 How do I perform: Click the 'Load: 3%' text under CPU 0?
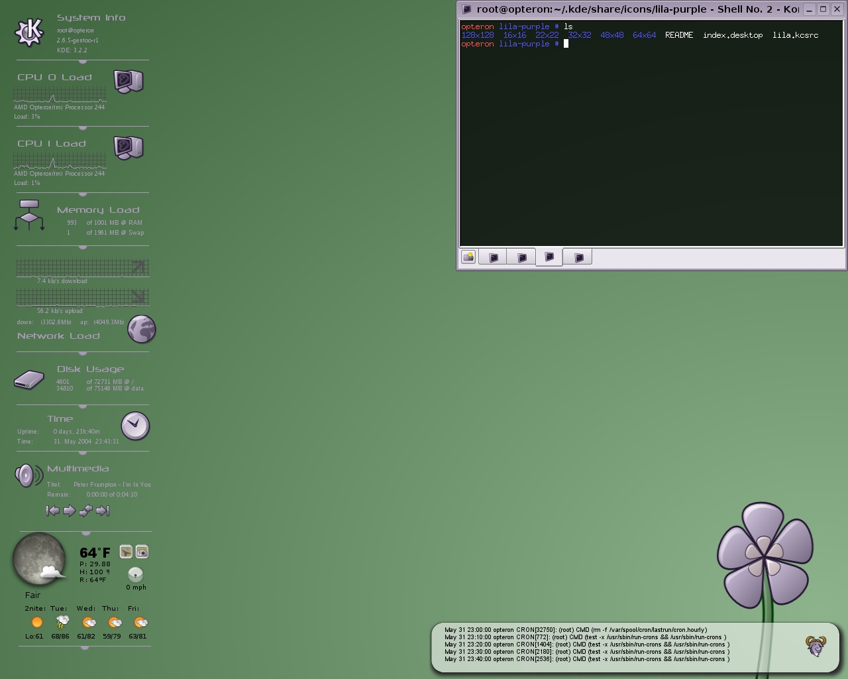click(x=27, y=117)
